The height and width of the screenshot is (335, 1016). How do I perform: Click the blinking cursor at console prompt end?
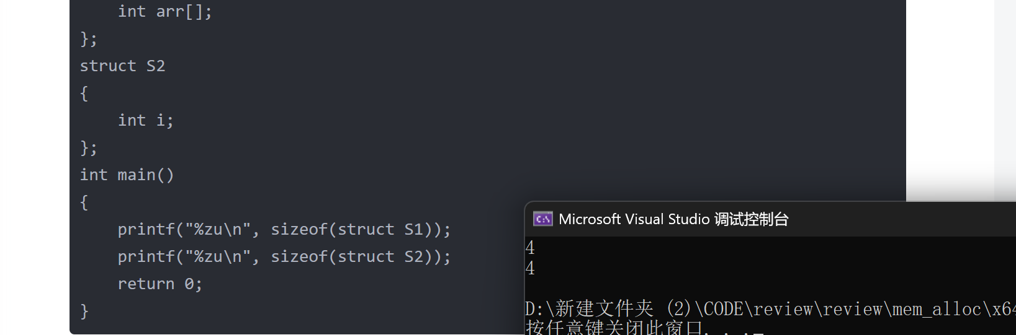[x=758, y=332]
